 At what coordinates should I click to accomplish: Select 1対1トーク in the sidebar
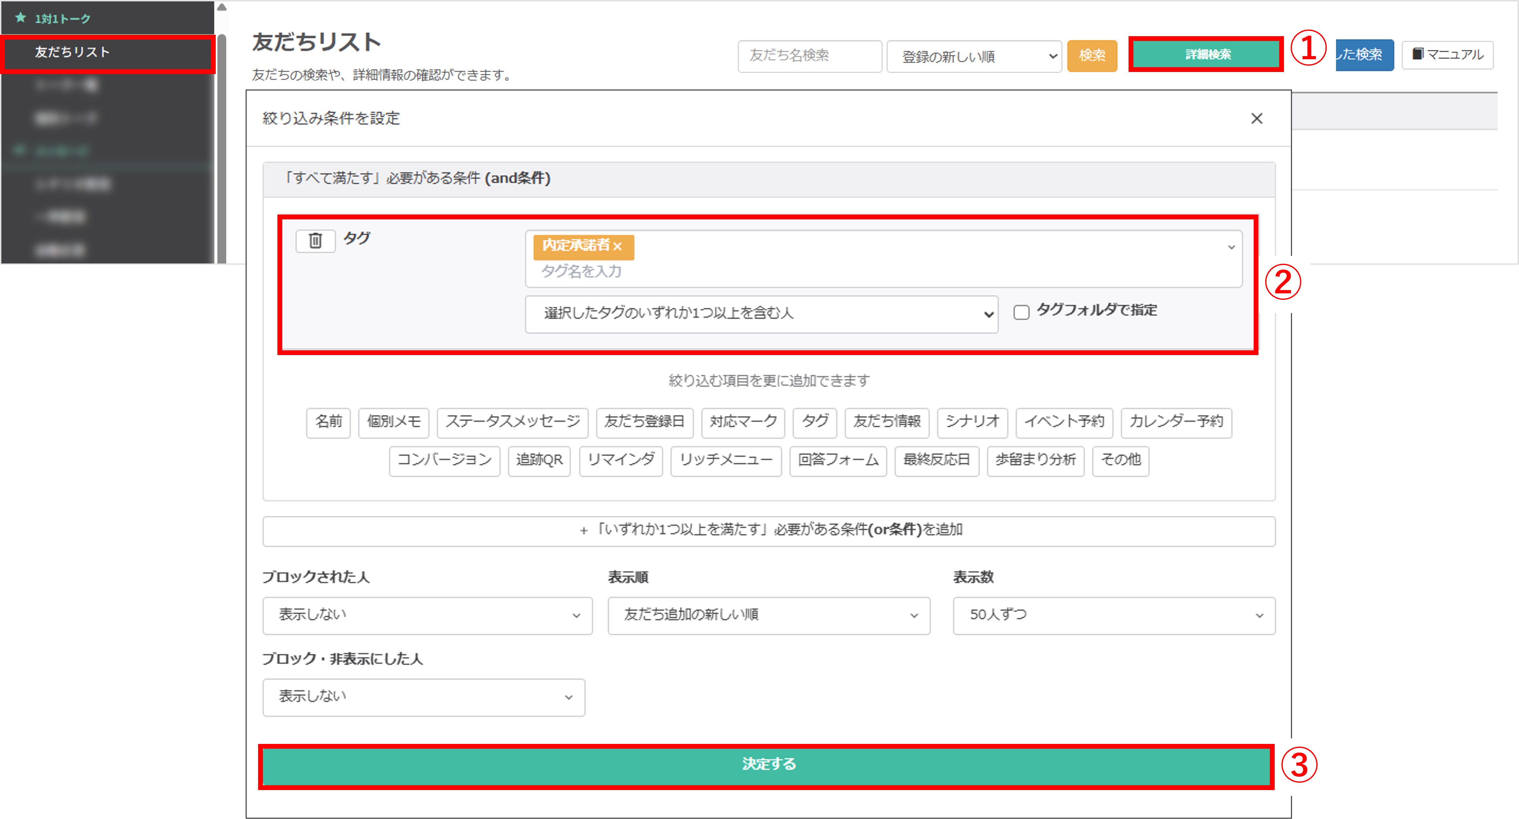point(62,18)
